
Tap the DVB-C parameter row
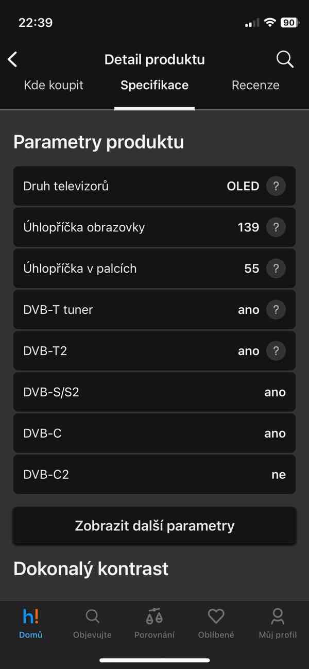pyautogui.click(x=154, y=433)
